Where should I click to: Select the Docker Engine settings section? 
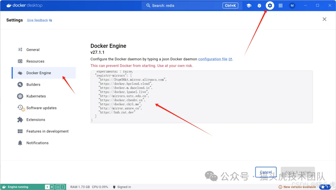coord(44,73)
